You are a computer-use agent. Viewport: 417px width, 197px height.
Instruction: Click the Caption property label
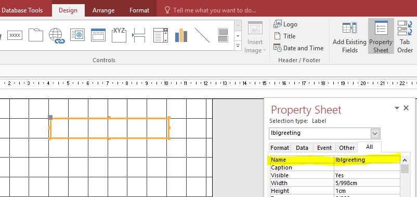(x=281, y=167)
